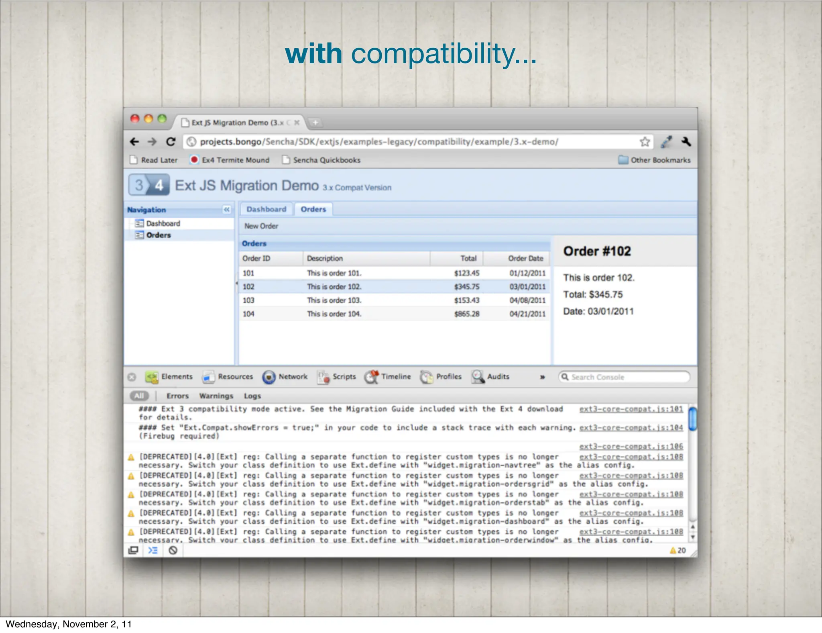
Task: Open the Timeline devtools panel
Action: (388, 377)
